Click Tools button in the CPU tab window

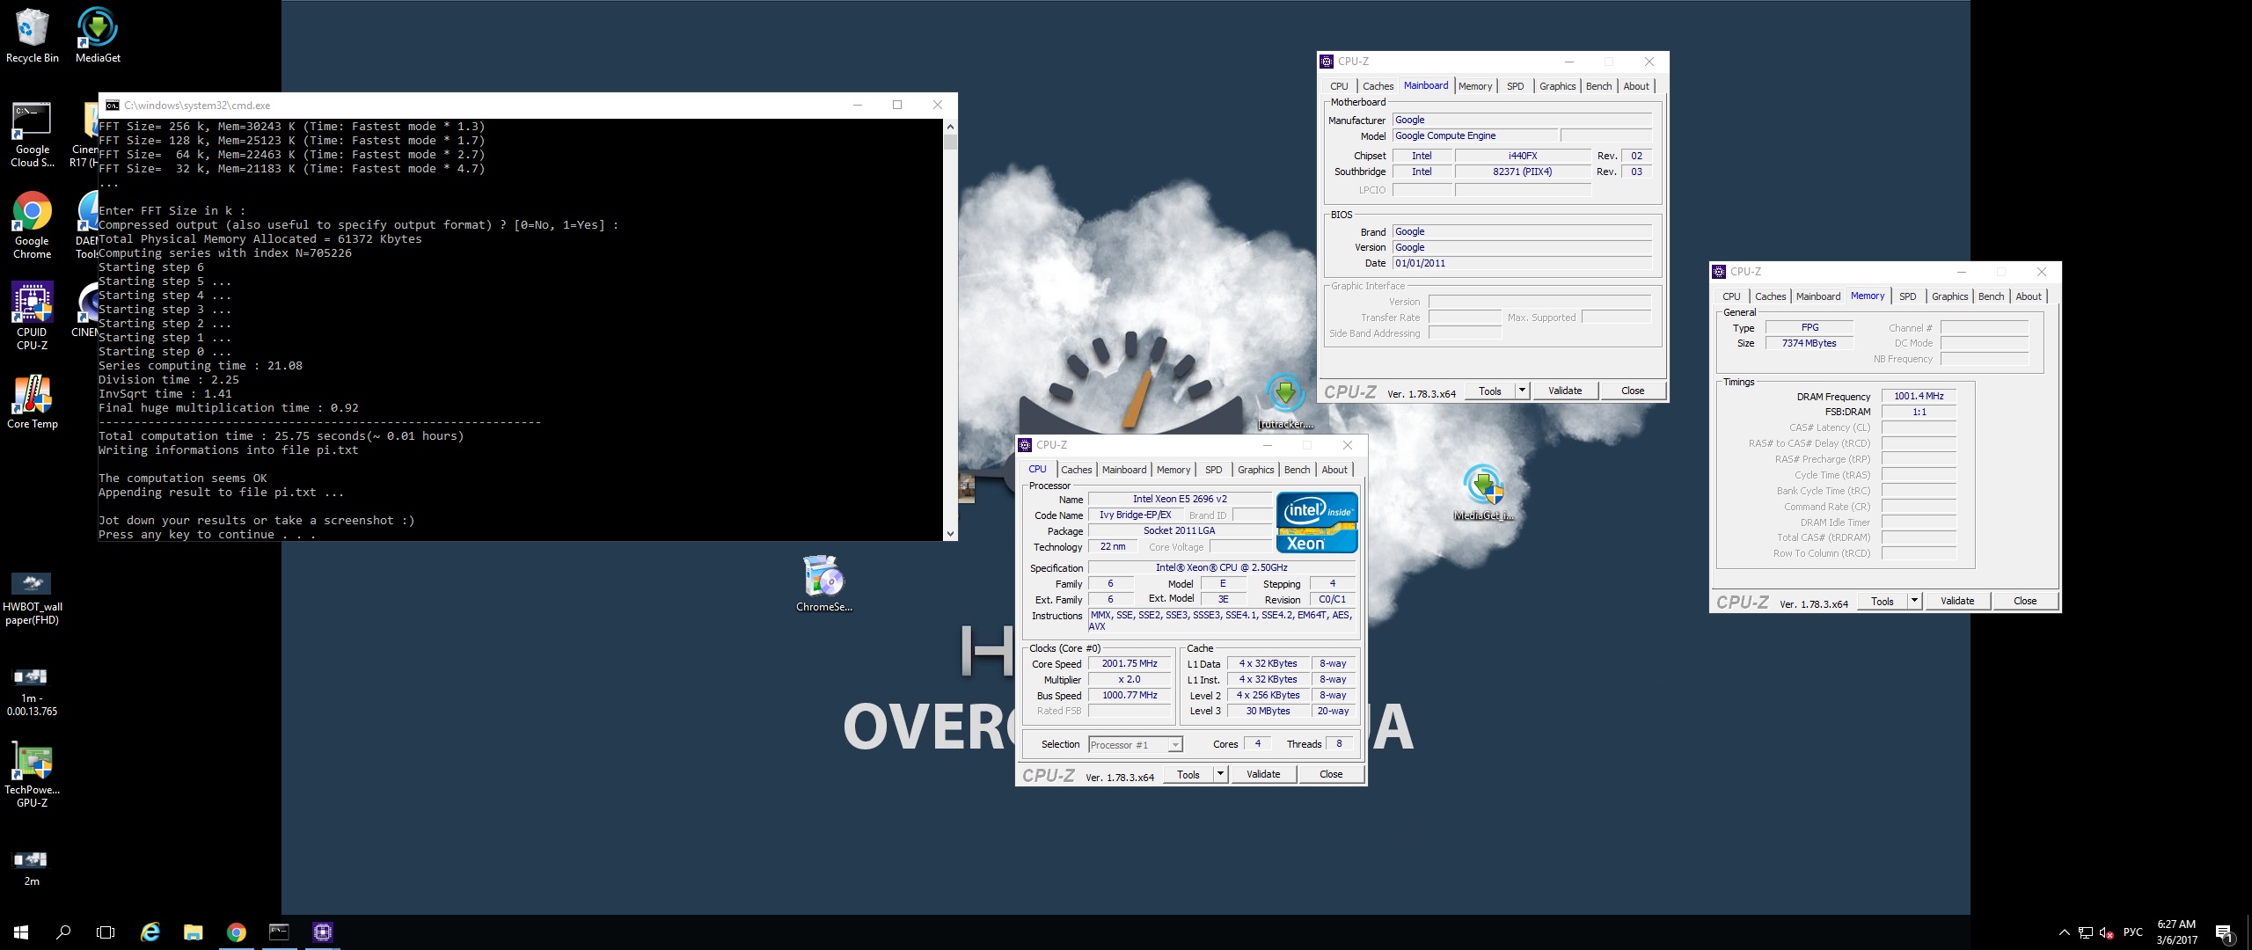point(1188,774)
